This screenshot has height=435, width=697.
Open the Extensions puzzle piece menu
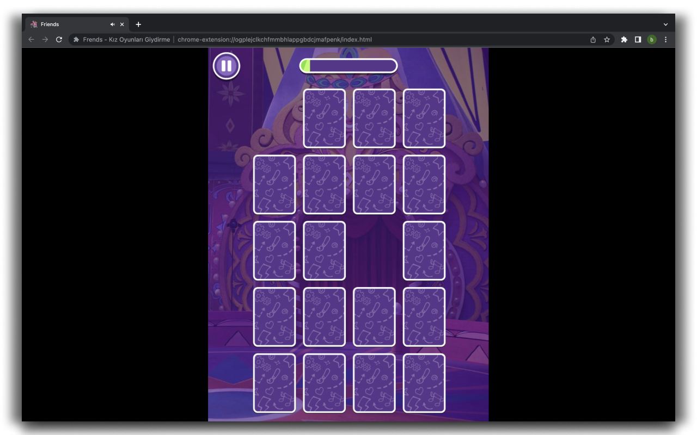click(624, 40)
